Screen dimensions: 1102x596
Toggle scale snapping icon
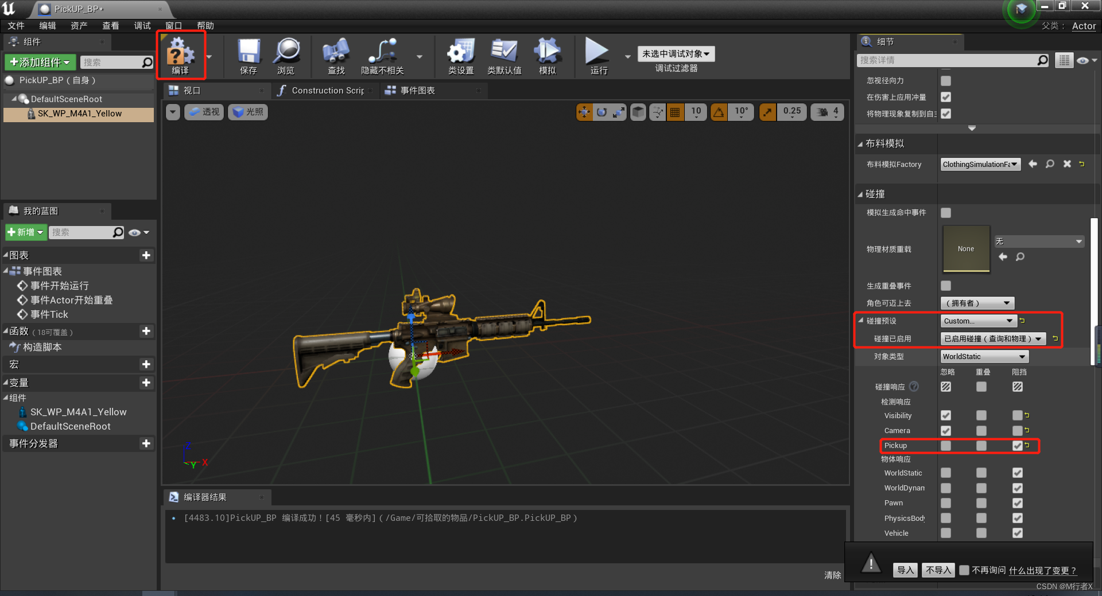click(x=767, y=112)
